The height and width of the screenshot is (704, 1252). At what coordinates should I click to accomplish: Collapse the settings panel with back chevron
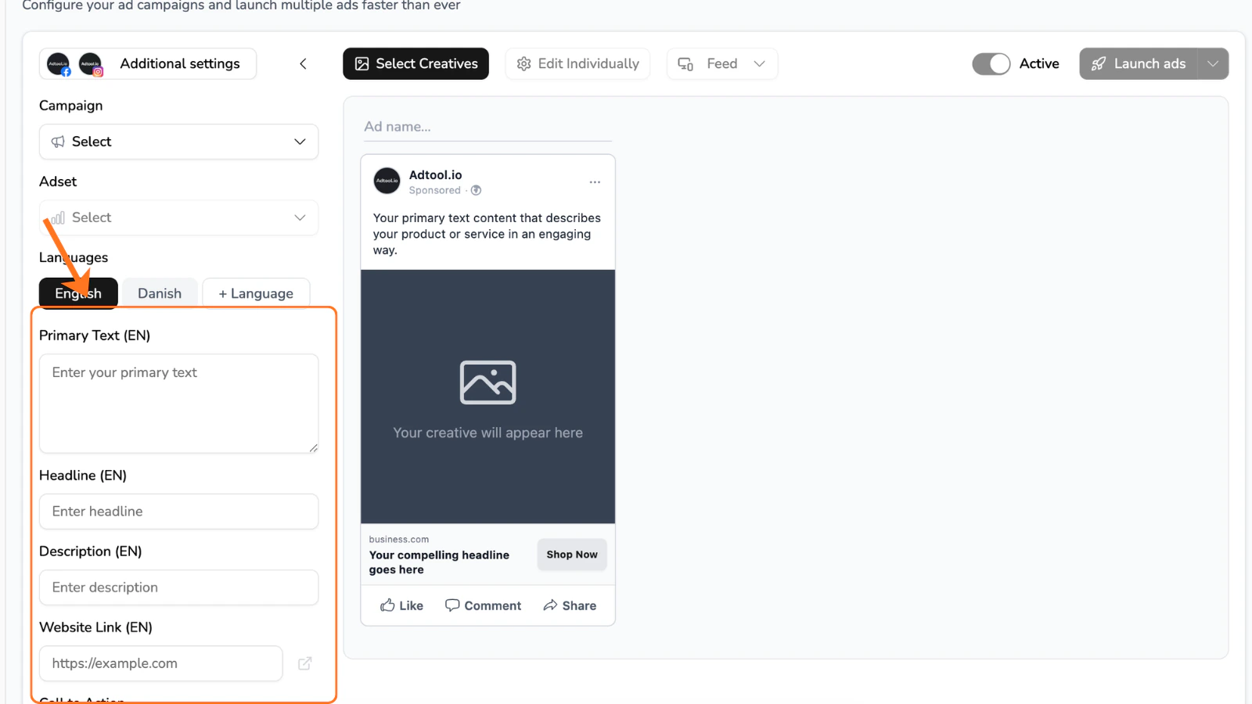303,64
